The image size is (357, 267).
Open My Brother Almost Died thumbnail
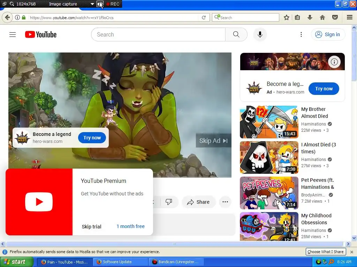tap(269, 122)
